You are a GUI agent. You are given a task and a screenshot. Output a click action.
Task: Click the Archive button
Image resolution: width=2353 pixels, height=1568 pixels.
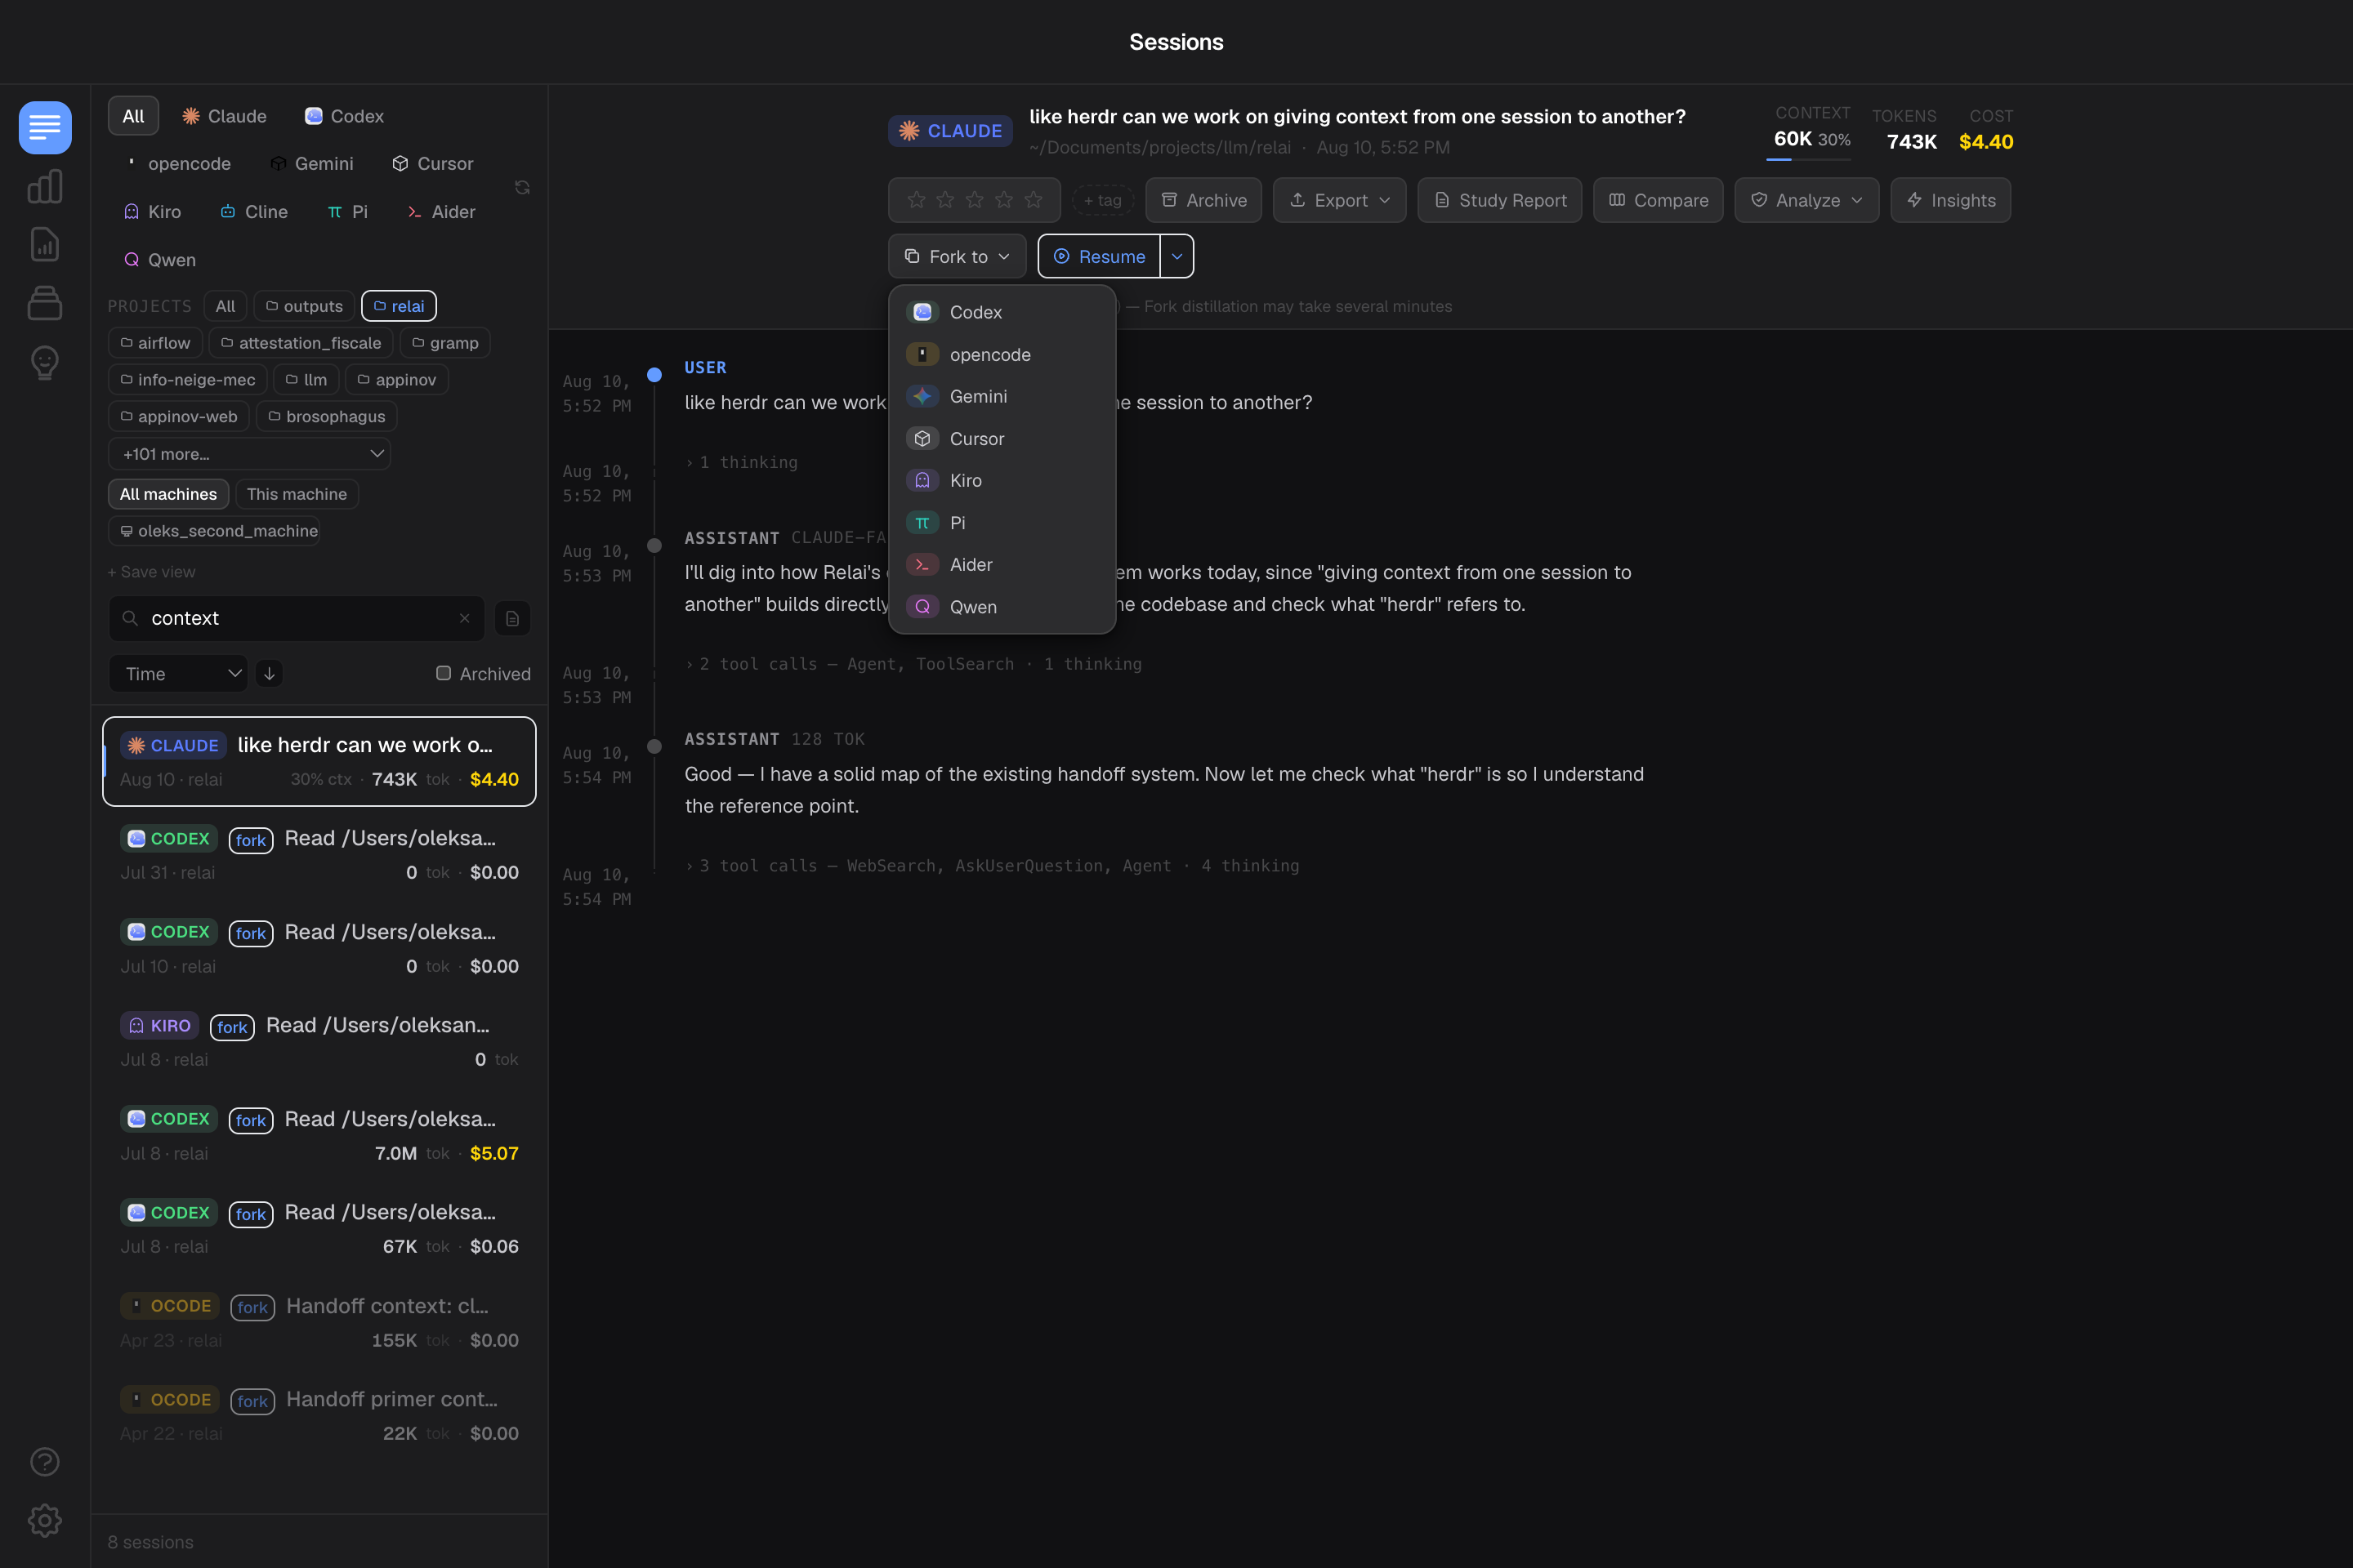(1203, 200)
